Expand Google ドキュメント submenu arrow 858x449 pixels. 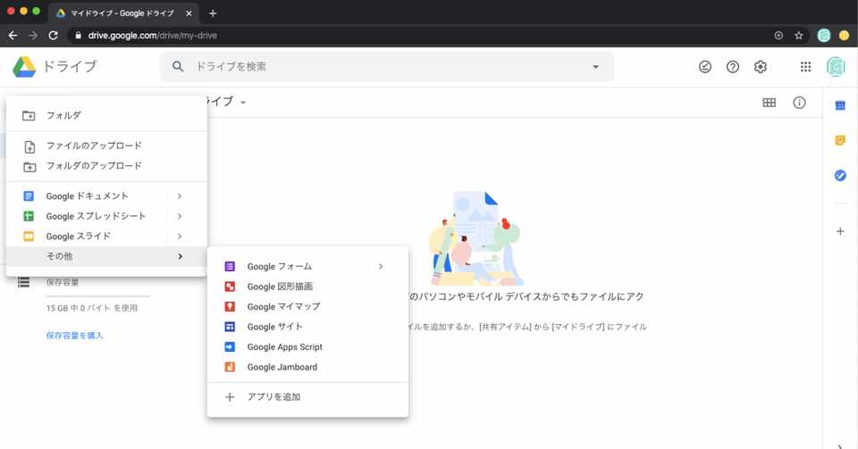[180, 196]
